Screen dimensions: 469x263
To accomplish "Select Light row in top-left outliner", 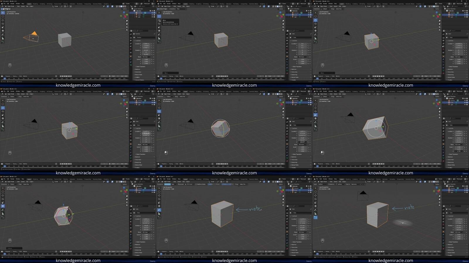I will [x=143, y=17].
